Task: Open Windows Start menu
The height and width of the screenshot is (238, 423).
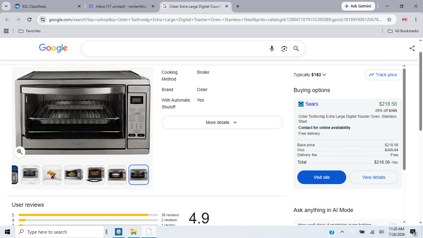Action: click(x=7, y=232)
